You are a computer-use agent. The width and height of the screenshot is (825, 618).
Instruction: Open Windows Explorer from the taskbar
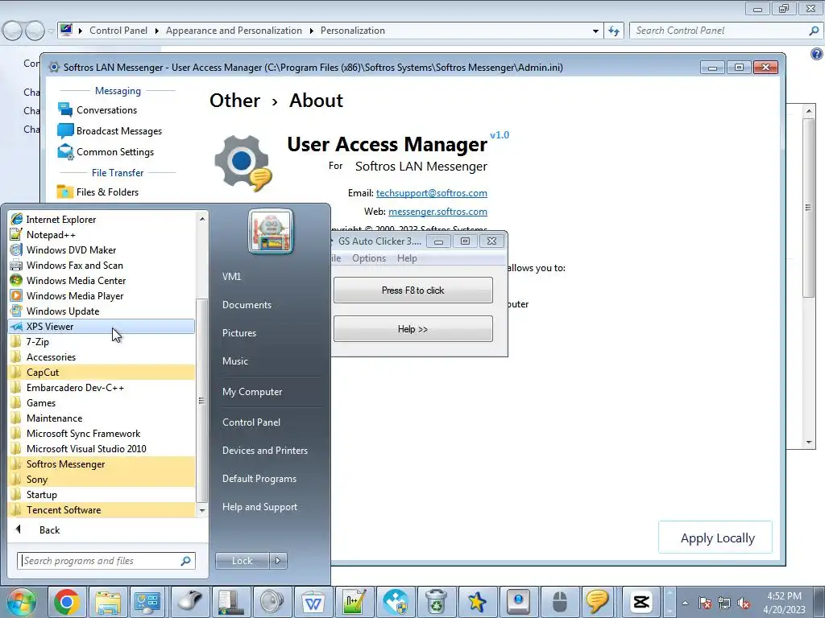(x=107, y=602)
